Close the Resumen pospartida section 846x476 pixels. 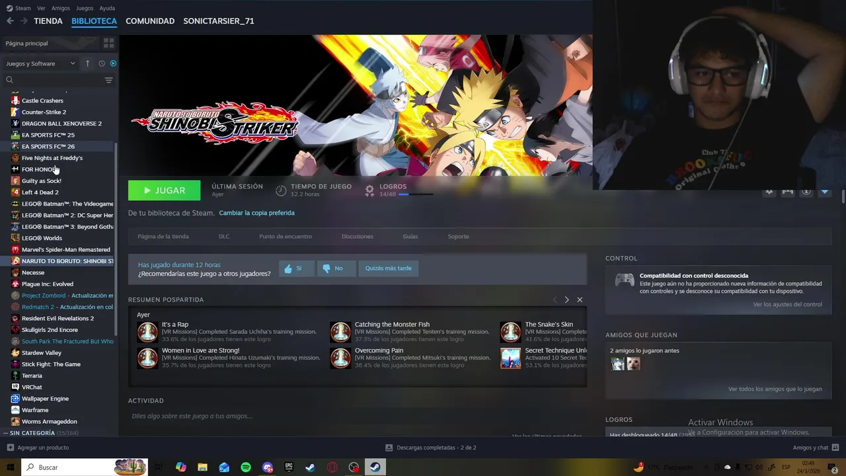(580, 299)
